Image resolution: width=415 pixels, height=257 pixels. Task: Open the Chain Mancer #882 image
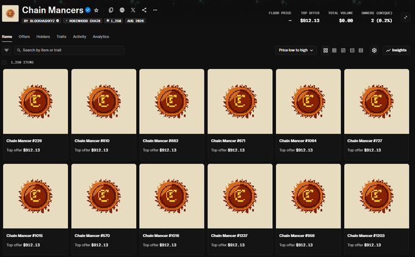coord(171,101)
